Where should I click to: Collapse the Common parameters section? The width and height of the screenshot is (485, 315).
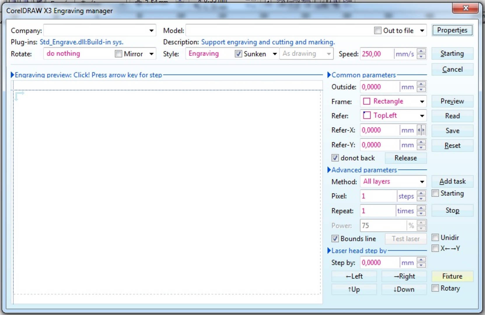coord(329,75)
